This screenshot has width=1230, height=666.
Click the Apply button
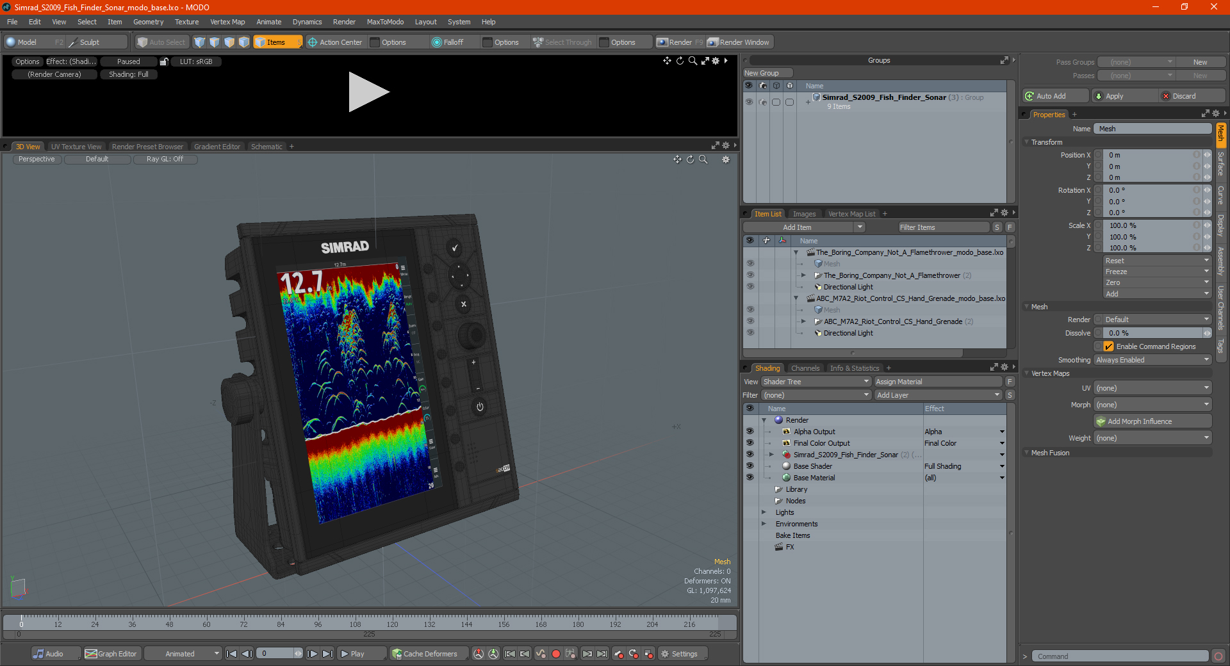click(x=1124, y=96)
